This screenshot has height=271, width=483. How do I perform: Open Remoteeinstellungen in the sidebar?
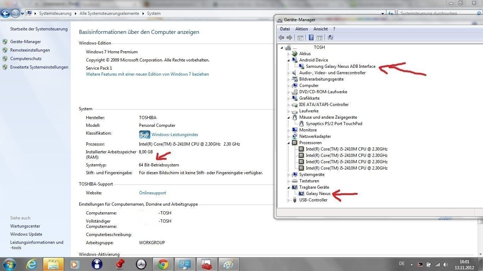(x=30, y=50)
